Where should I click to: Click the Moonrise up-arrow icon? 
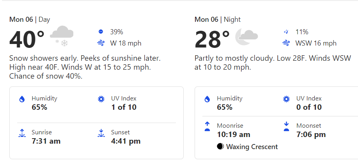(x=207, y=127)
